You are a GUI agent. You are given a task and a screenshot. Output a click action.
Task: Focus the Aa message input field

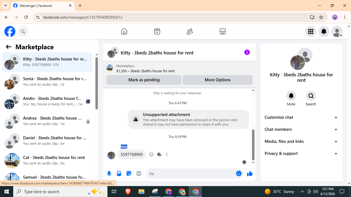(x=191, y=173)
